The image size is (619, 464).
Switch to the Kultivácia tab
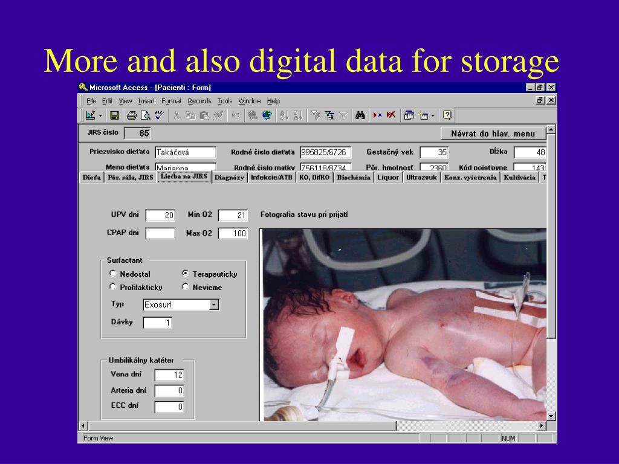[519, 178]
